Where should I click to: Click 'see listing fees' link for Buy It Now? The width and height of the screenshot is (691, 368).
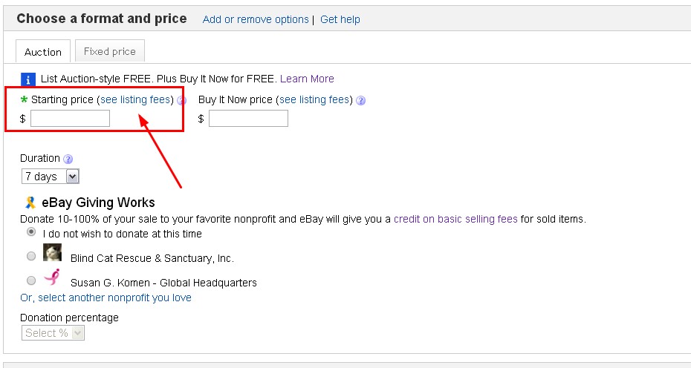coord(314,99)
